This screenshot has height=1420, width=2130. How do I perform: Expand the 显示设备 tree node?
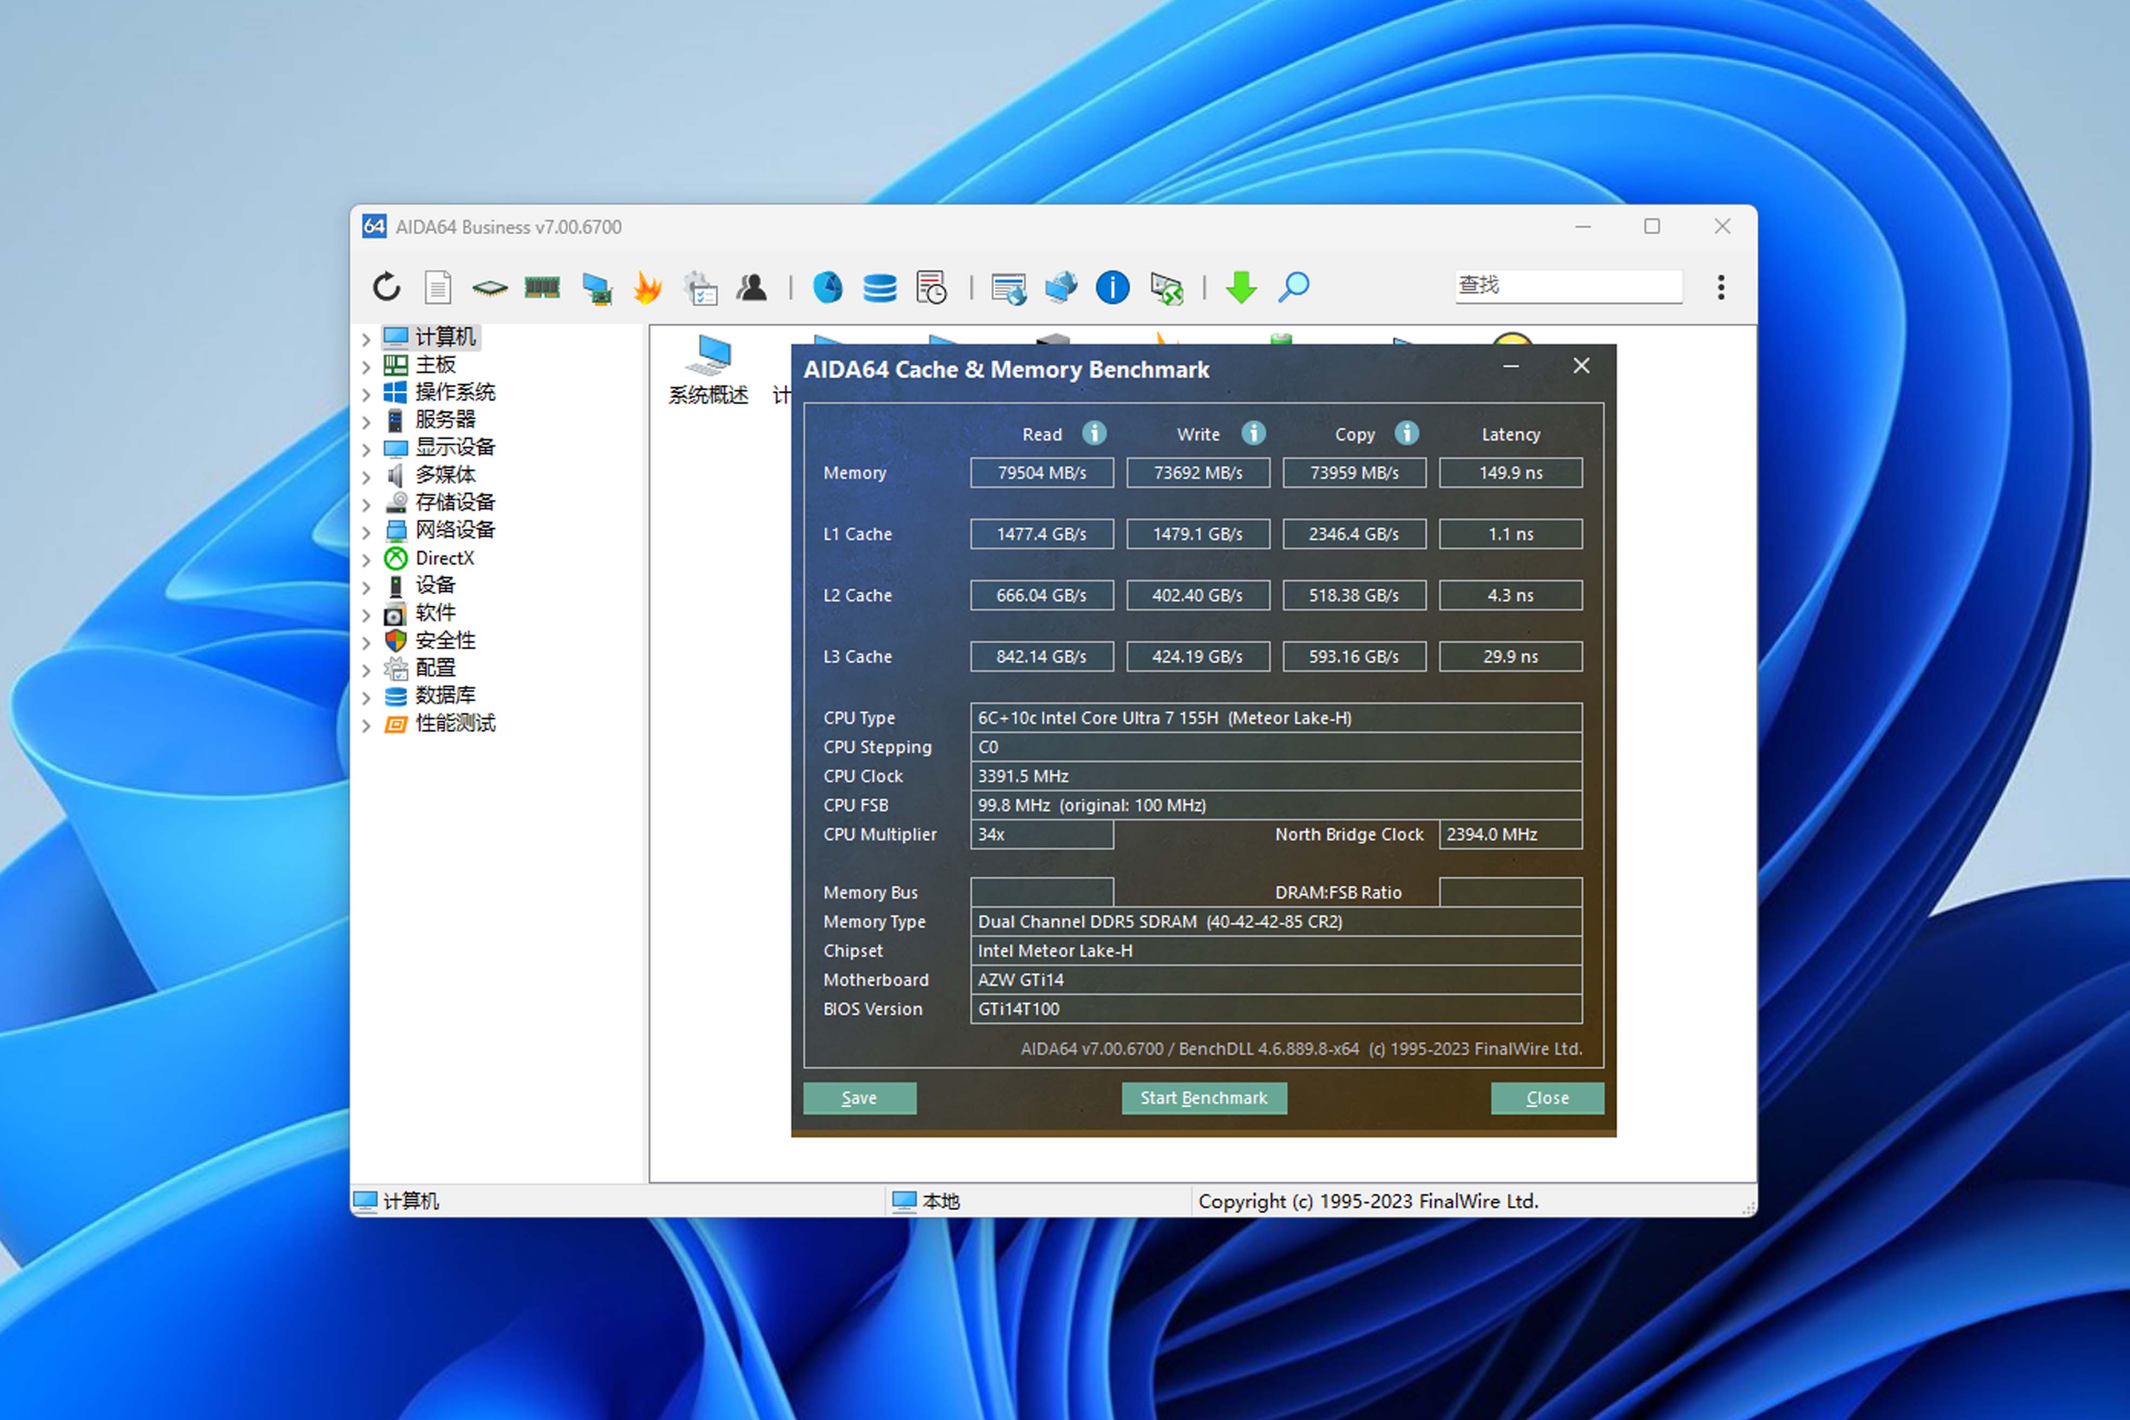(x=366, y=450)
